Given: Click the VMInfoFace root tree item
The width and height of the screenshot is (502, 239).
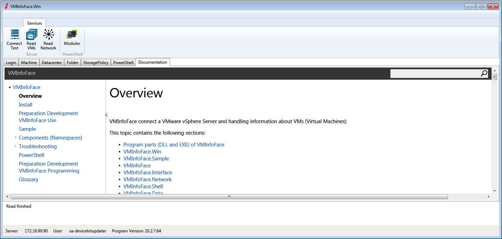Looking at the screenshot, I should click(26, 87).
